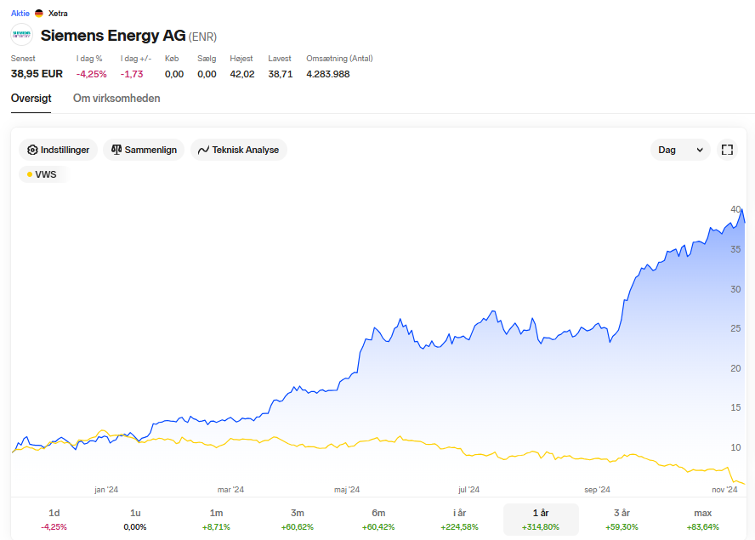755x540 pixels.
Task: Switch to the Oversigt tab
Action: [31, 99]
